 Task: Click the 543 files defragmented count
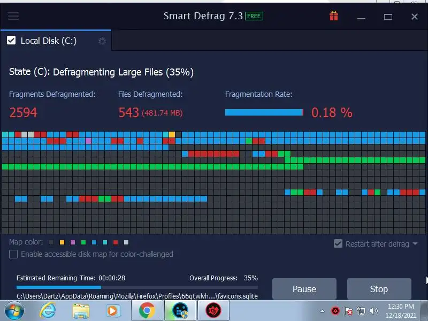click(x=128, y=112)
